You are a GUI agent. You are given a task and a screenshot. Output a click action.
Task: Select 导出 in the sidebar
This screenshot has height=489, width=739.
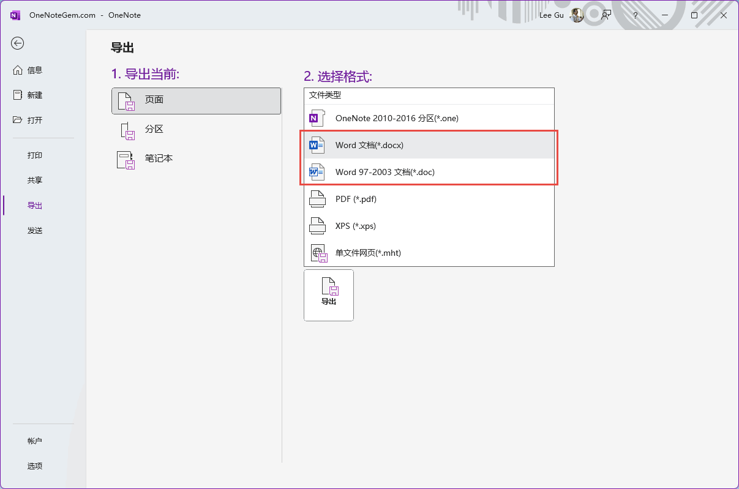pyautogui.click(x=35, y=206)
